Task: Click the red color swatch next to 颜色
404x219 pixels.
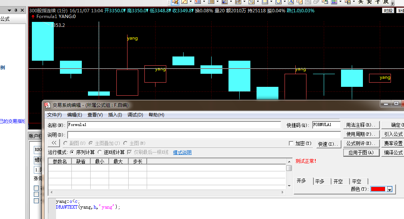Action: (378, 189)
